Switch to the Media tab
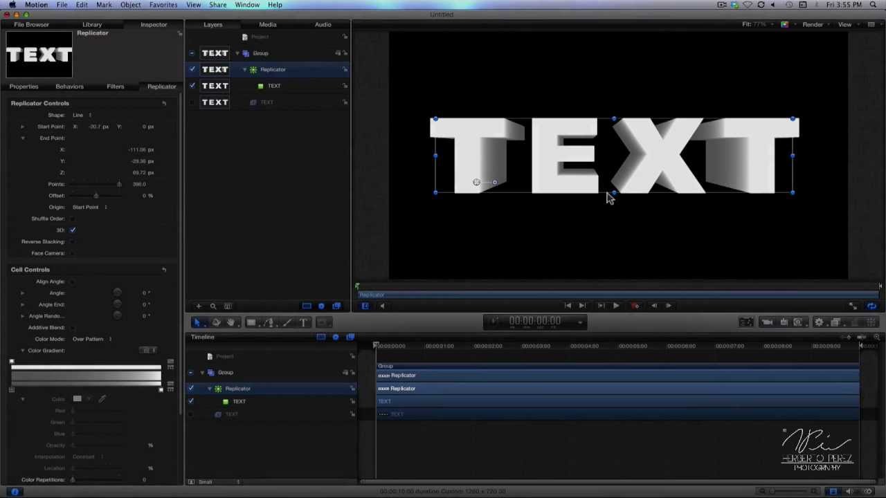Viewport: 886px width, 498px height. (x=268, y=24)
